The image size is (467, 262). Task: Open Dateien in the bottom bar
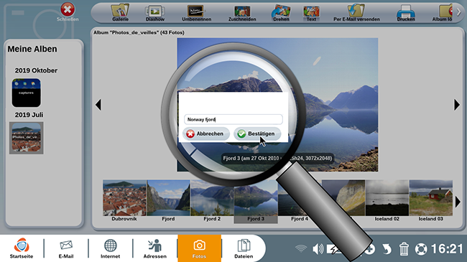pyautogui.click(x=244, y=248)
